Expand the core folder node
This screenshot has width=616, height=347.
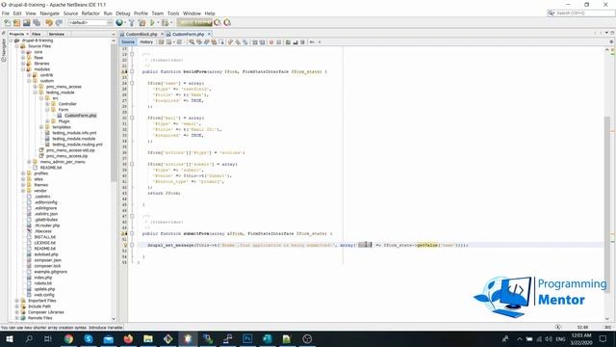[x=23, y=52]
